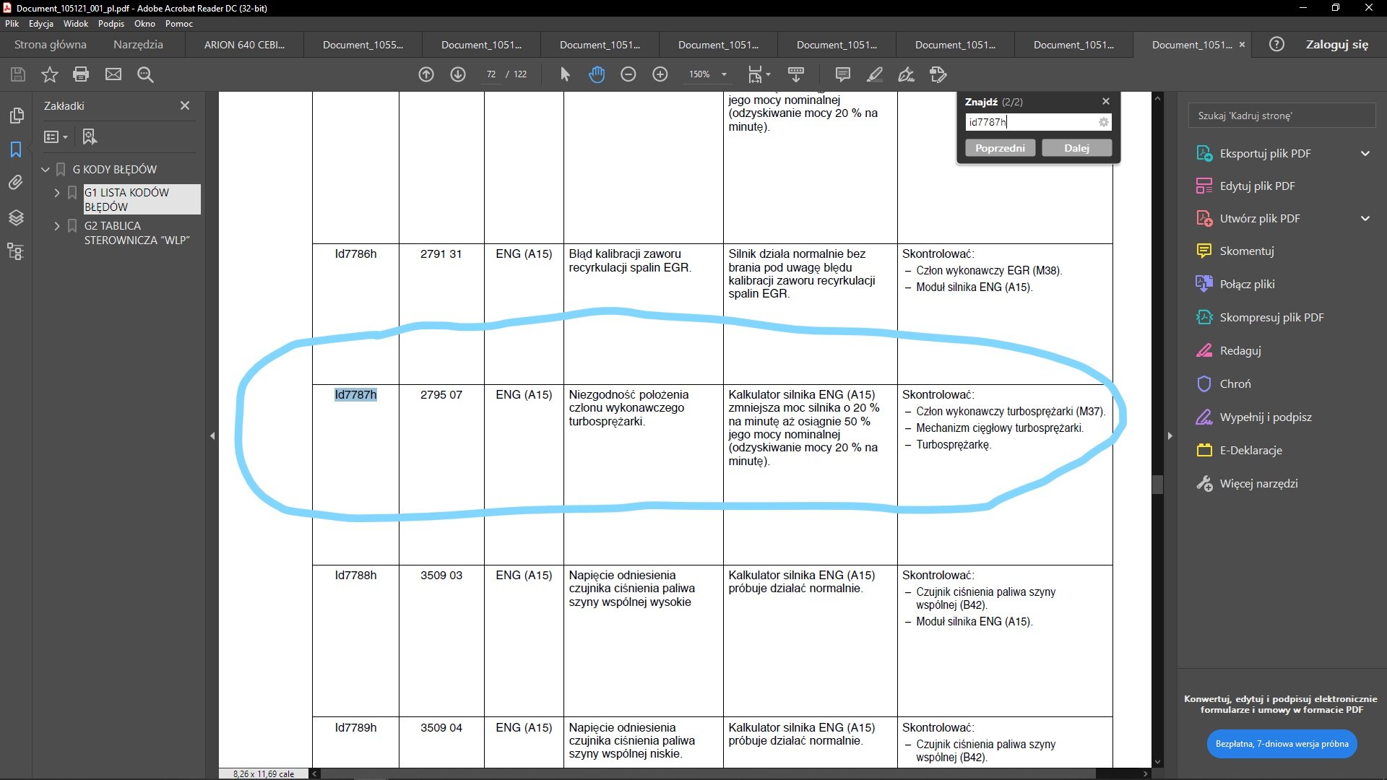The width and height of the screenshot is (1387, 780).
Task: Go to previous page arrow icon
Action: pyautogui.click(x=426, y=74)
